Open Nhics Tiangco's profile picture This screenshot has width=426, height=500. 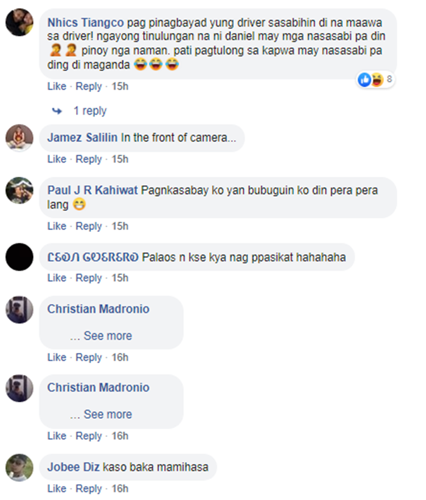19,22
